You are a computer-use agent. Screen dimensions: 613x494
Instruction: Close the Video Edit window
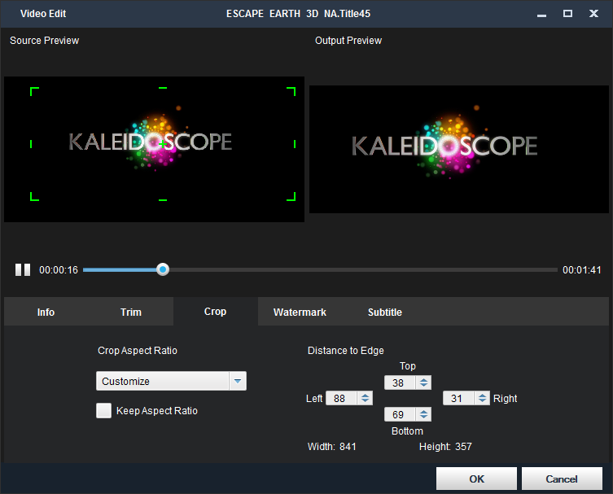[x=593, y=14]
